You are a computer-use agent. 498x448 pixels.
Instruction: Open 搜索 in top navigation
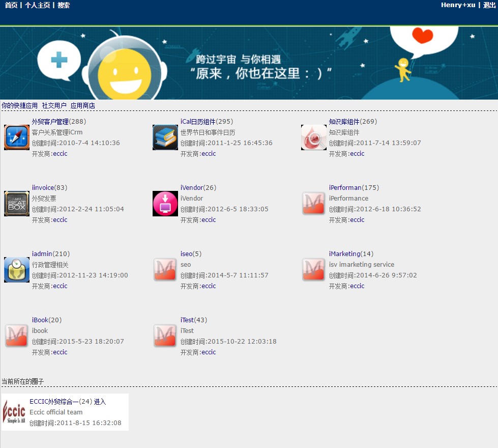[64, 5]
